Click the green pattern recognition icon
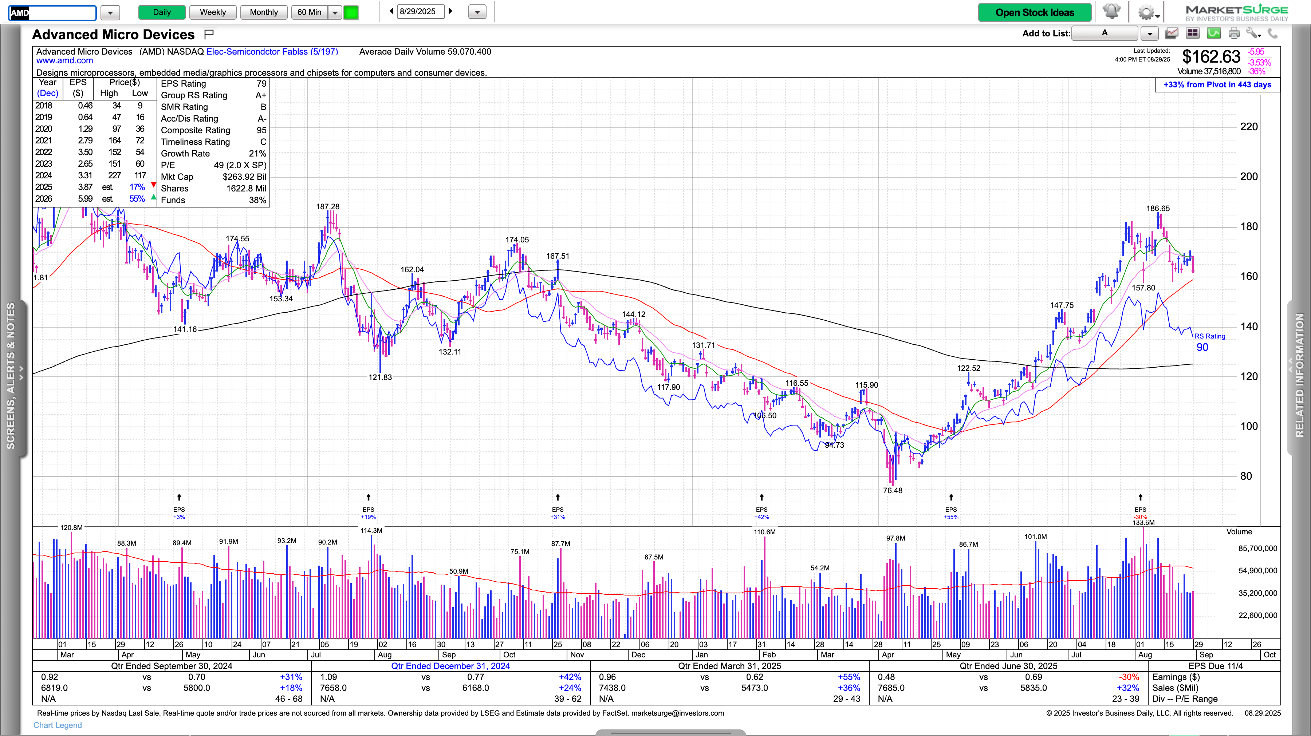Screen dimensions: 1311x736 (x=1214, y=33)
